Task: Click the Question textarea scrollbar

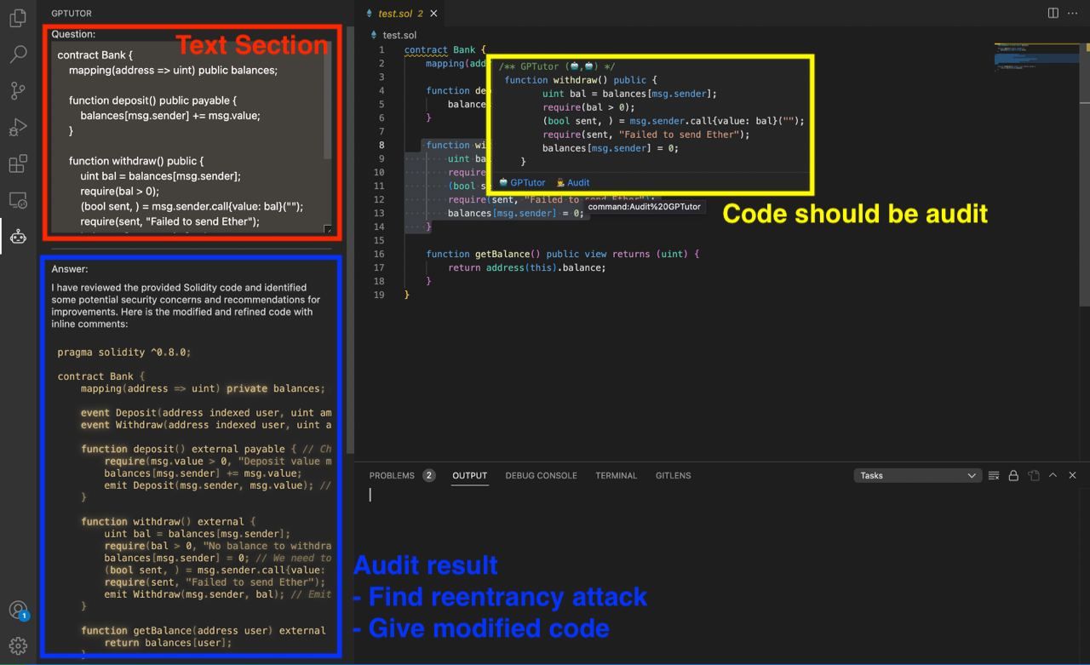Action: pos(328,102)
